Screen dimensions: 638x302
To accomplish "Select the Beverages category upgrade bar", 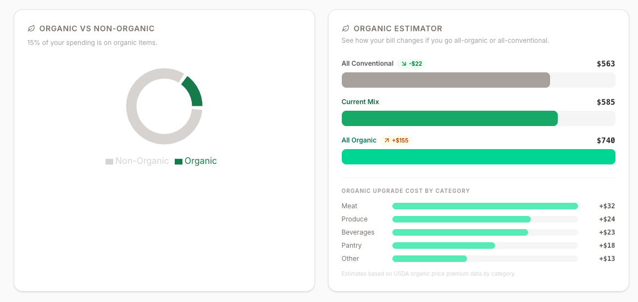I will coord(460,232).
